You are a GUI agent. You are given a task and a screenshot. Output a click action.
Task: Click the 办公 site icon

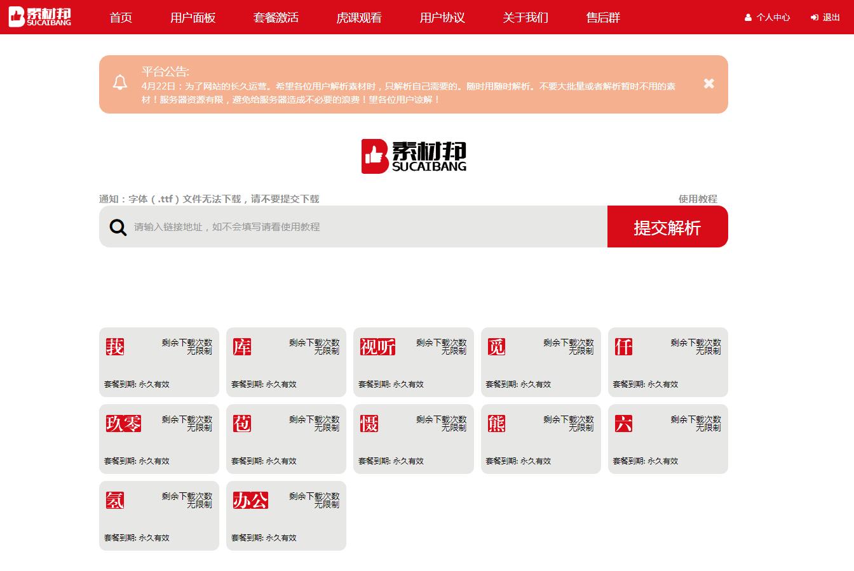click(x=250, y=500)
